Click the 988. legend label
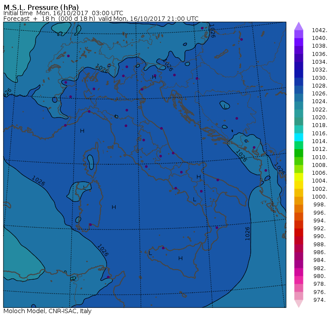Screen dimensions: 329x317 [320, 244]
